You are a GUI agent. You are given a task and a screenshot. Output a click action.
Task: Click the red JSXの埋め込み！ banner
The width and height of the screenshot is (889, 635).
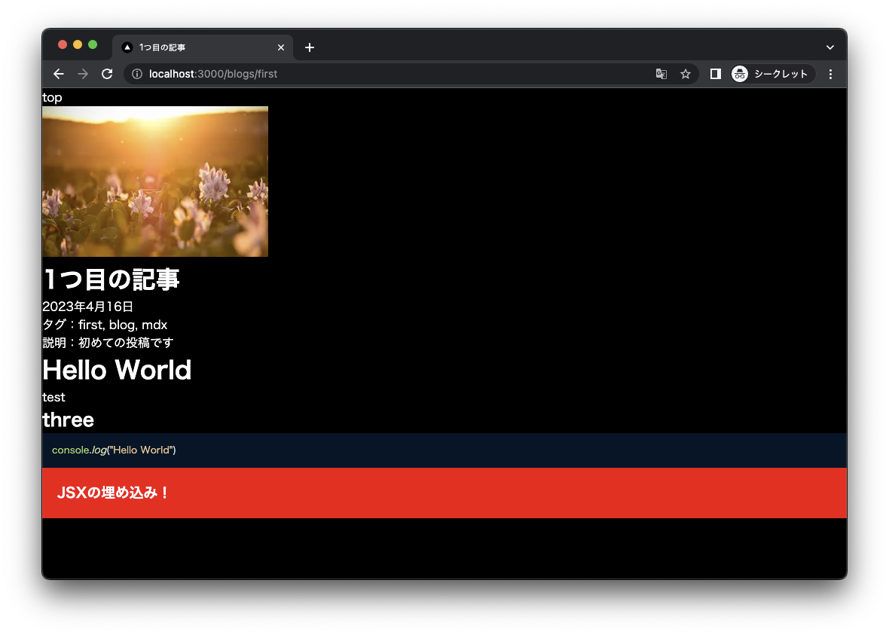pyautogui.click(x=444, y=493)
